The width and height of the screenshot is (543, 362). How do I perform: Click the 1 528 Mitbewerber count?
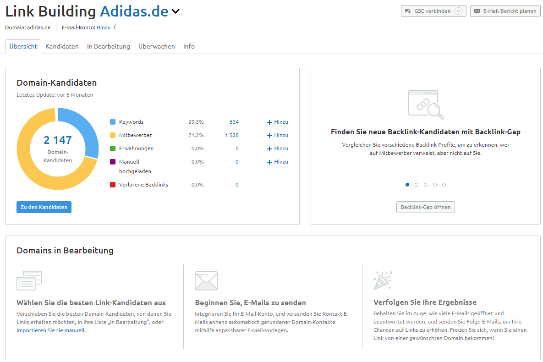[x=232, y=135]
